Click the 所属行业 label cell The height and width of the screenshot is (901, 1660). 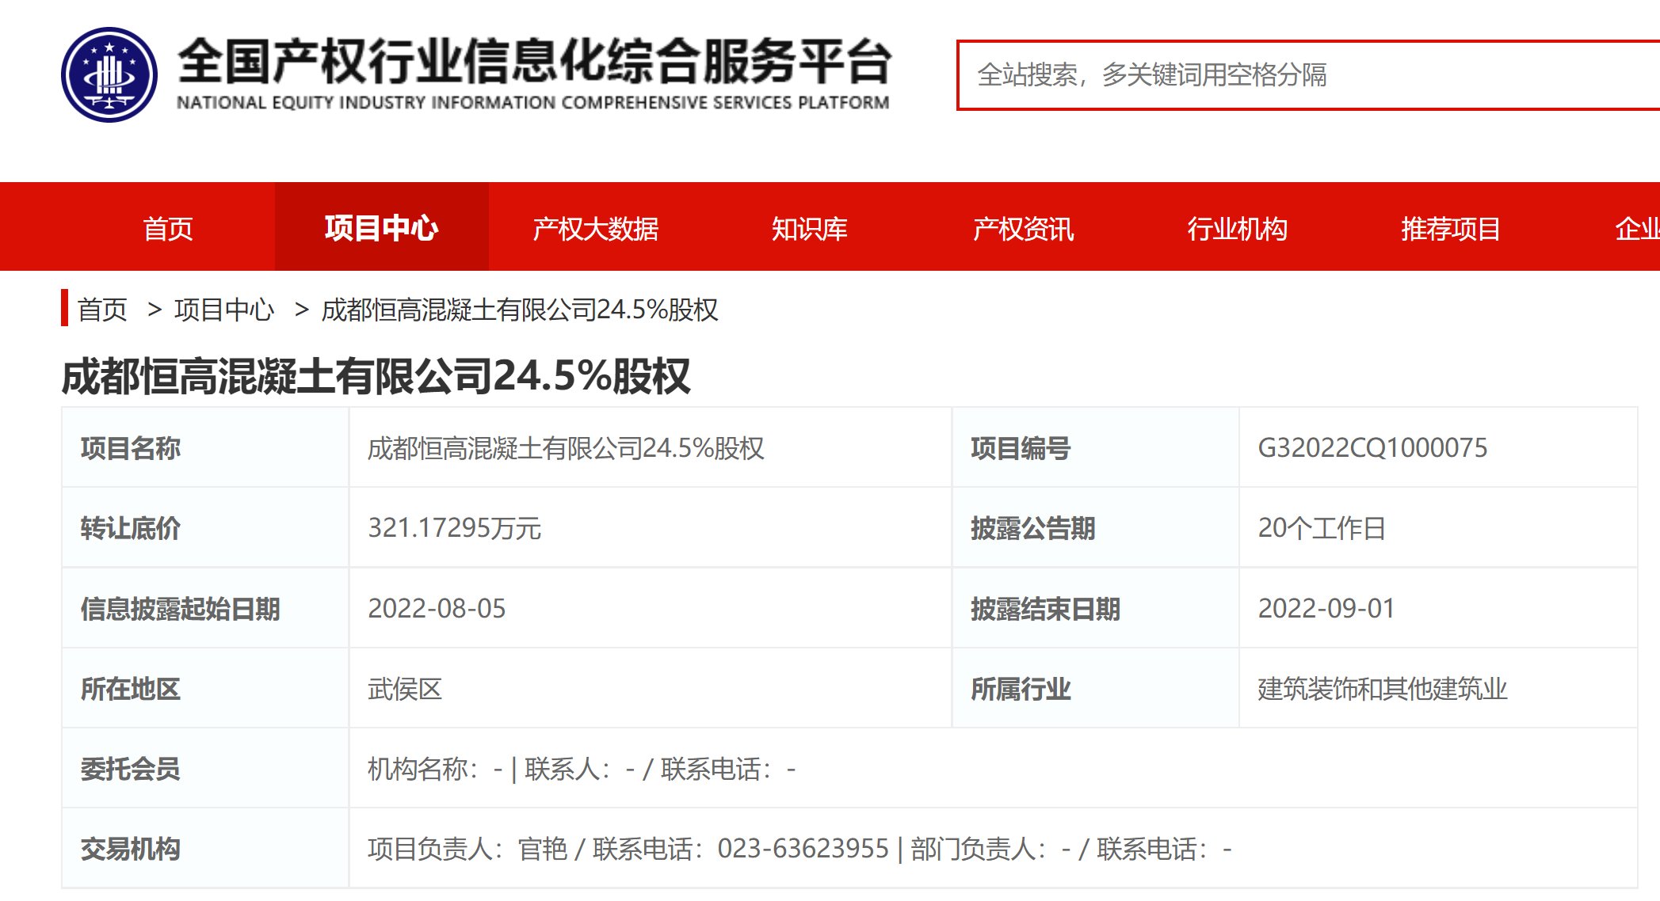tap(1095, 689)
